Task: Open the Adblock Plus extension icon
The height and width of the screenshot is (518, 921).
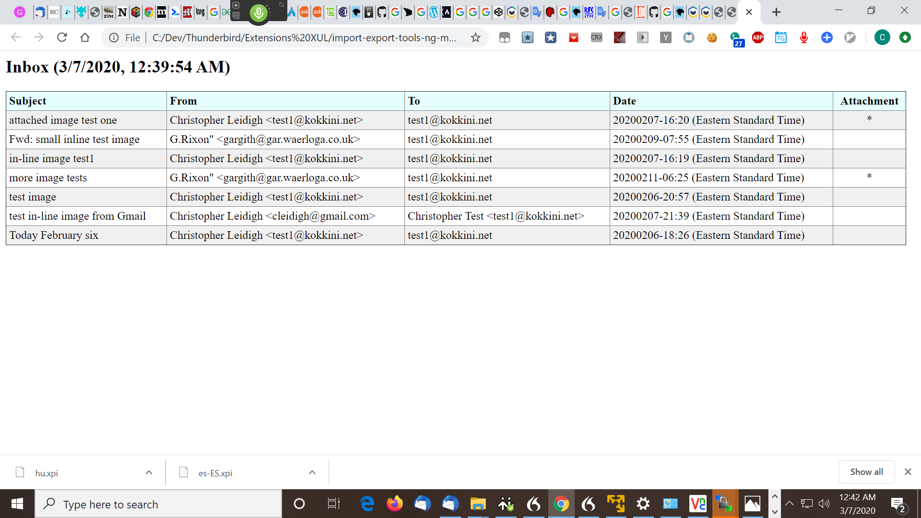Action: coord(758,37)
